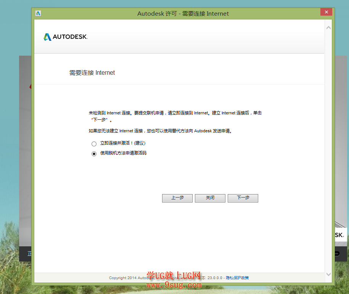Close the Autodesk license window
Viewport: 349px width, 294px height.
pyautogui.click(x=326, y=12)
